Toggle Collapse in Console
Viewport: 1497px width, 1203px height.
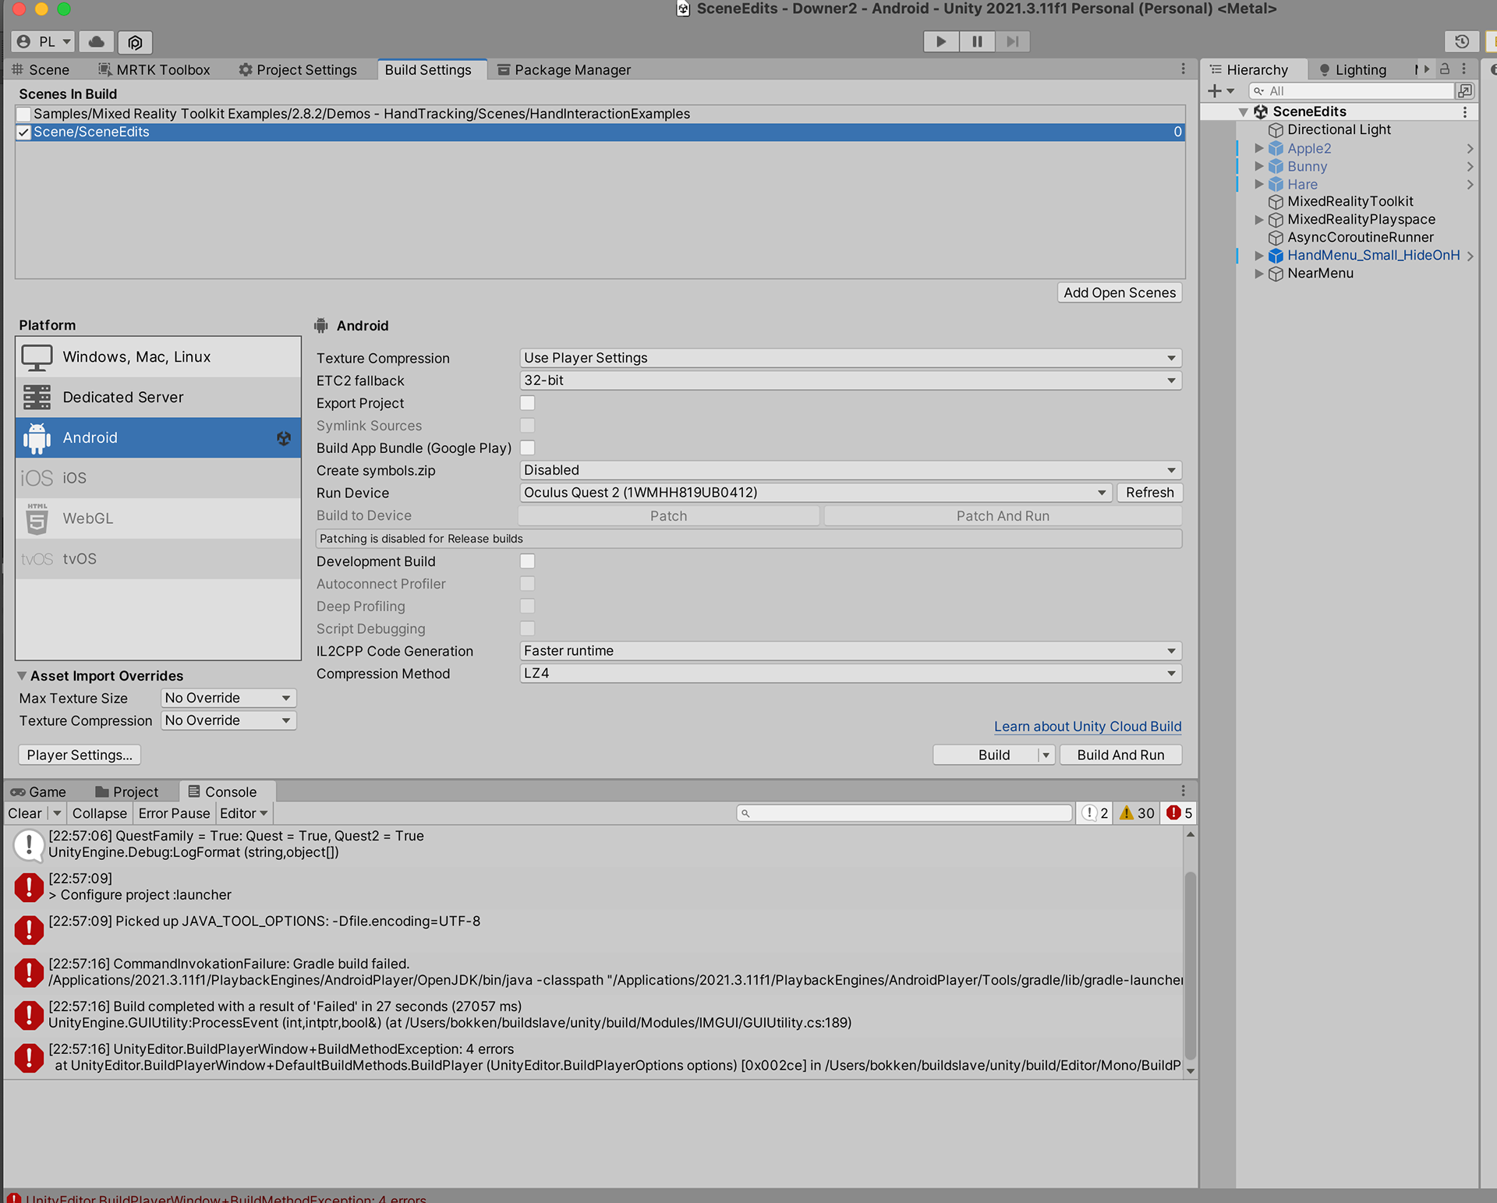tap(99, 813)
